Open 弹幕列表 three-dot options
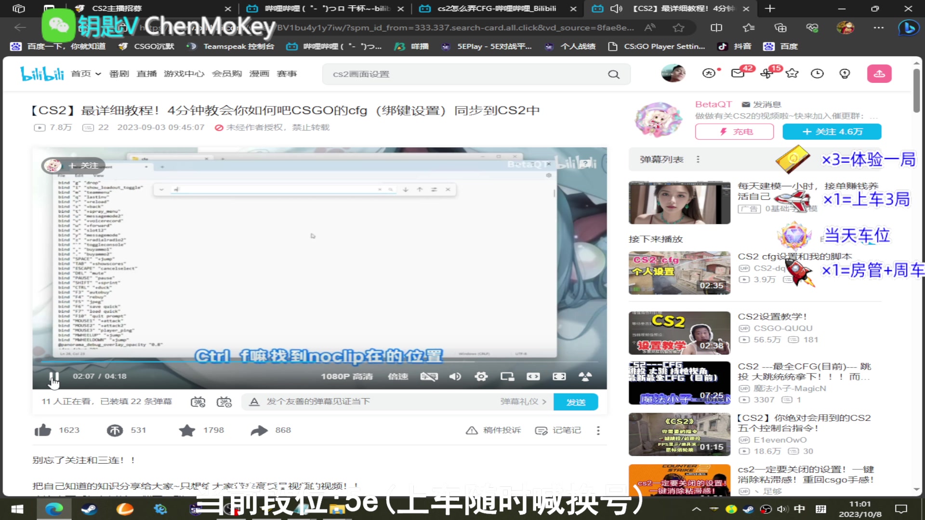Screen dimensions: 925x520 (698, 159)
